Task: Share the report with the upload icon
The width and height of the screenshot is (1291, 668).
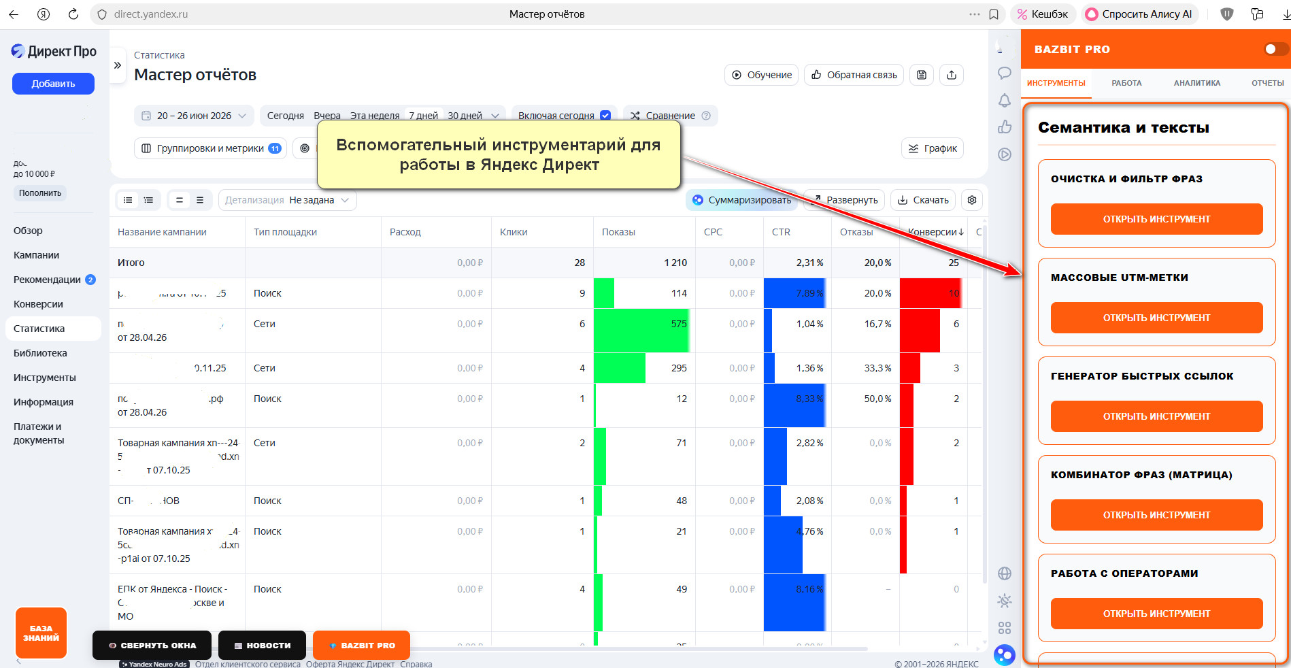Action: (952, 75)
